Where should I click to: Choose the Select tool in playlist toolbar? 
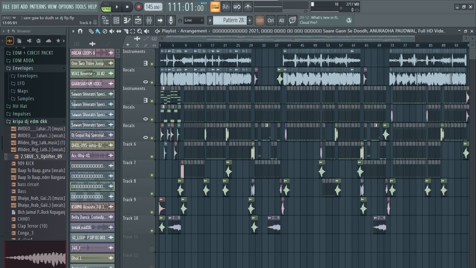pos(133,31)
